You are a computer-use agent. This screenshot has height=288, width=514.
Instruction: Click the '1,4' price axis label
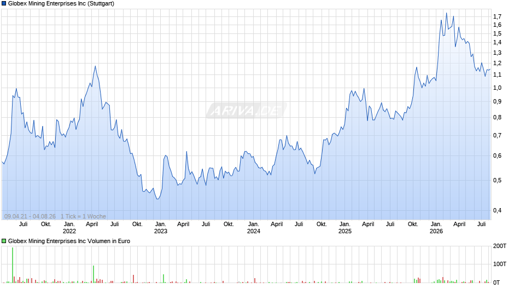coord(497,42)
